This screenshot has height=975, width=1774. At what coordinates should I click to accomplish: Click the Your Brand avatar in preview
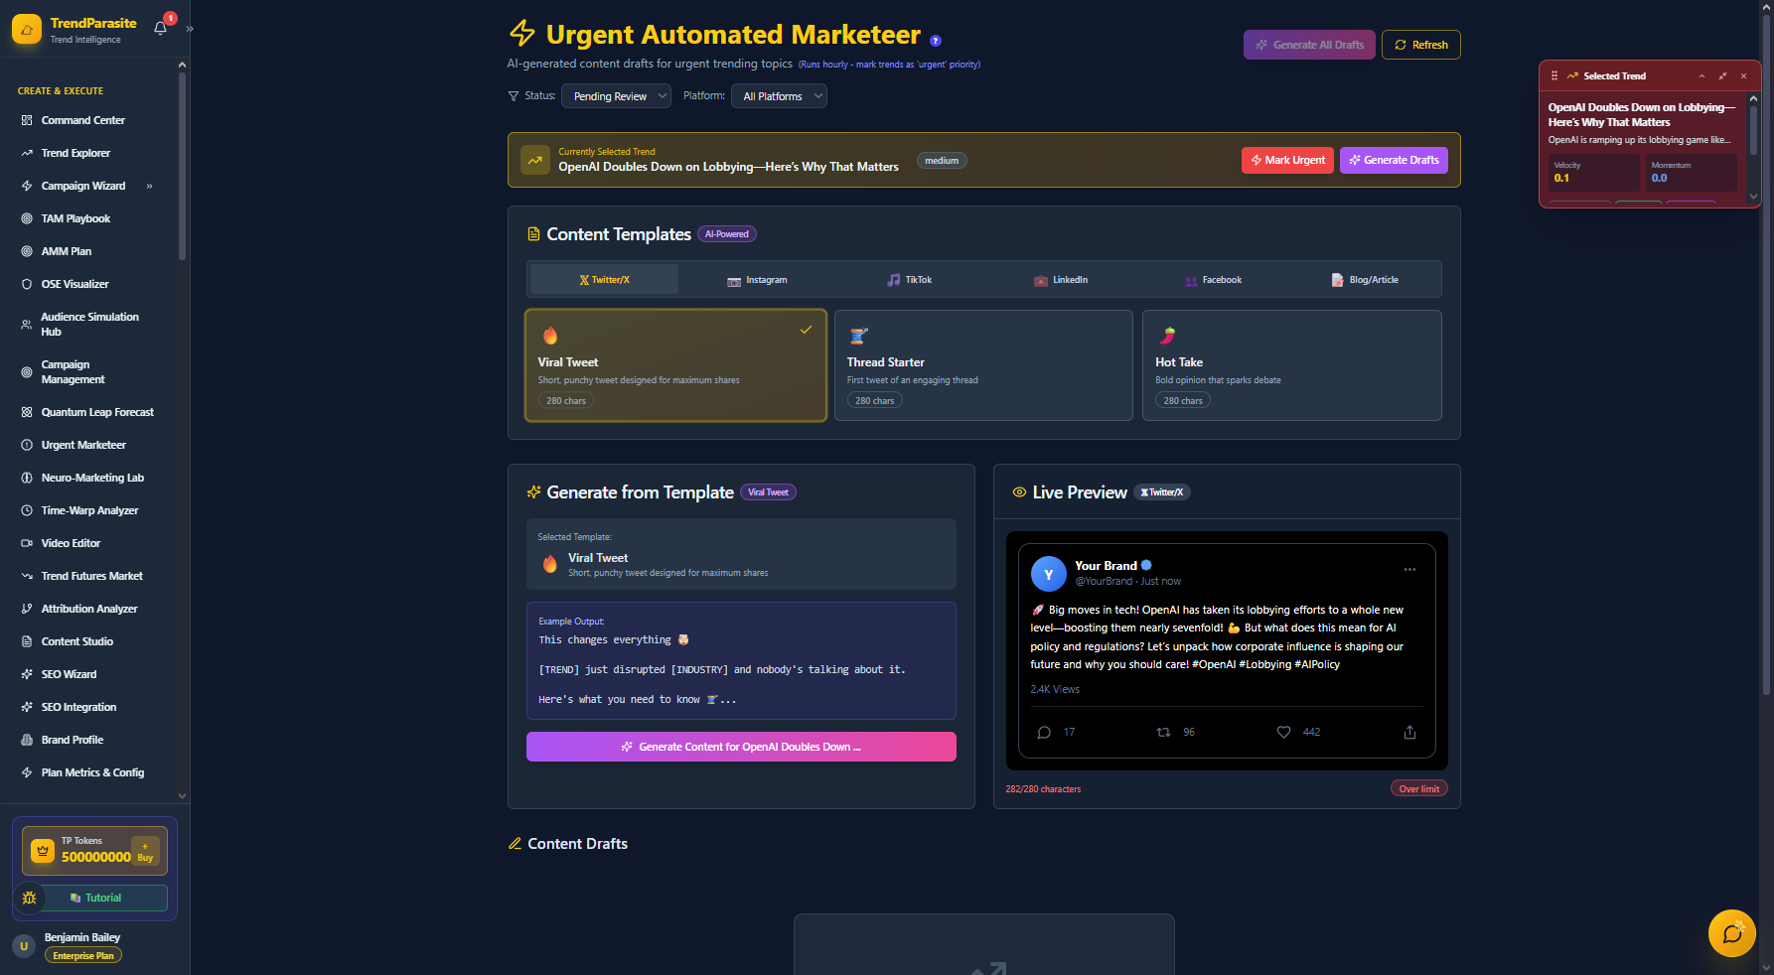point(1049,574)
